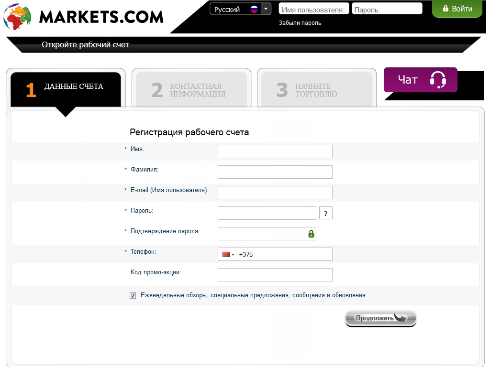This screenshot has height=367, width=490.
Task: Click the Russian flag icon in language selector
Action: tap(254, 9)
